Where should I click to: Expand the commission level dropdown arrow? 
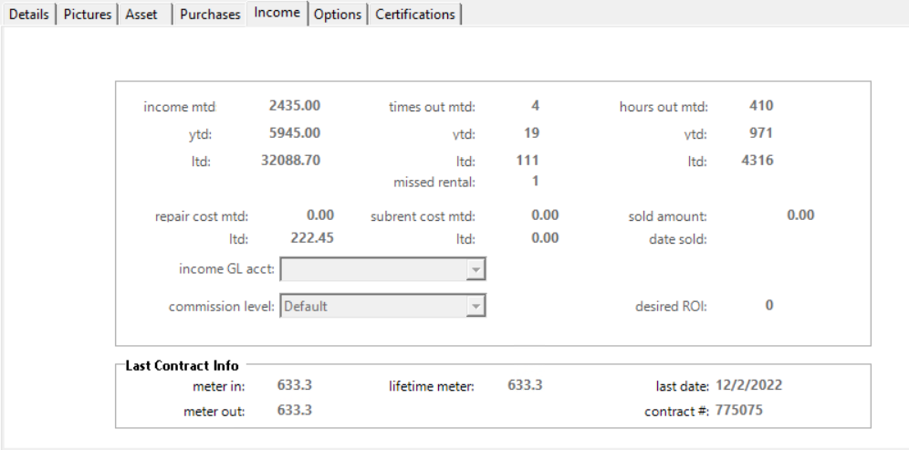tap(475, 306)
